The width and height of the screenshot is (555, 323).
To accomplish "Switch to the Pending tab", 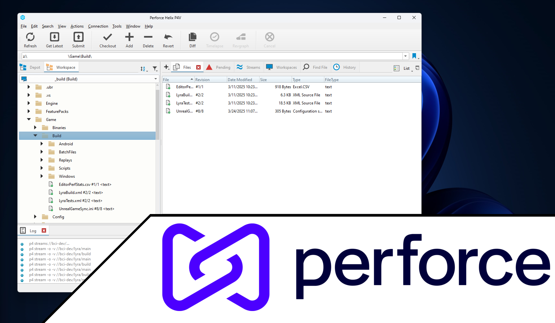I will coord(218,67).
